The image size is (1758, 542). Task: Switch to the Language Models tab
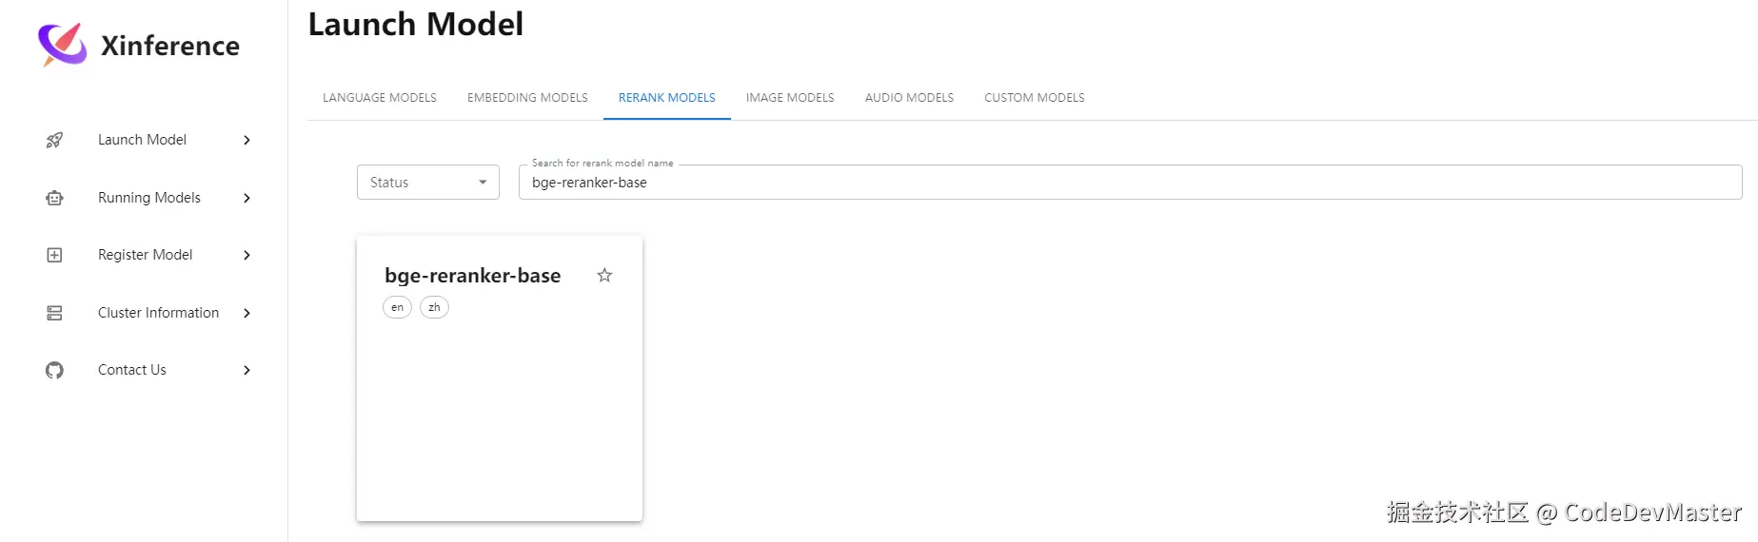pyautogui.click(x=380, y=98)
